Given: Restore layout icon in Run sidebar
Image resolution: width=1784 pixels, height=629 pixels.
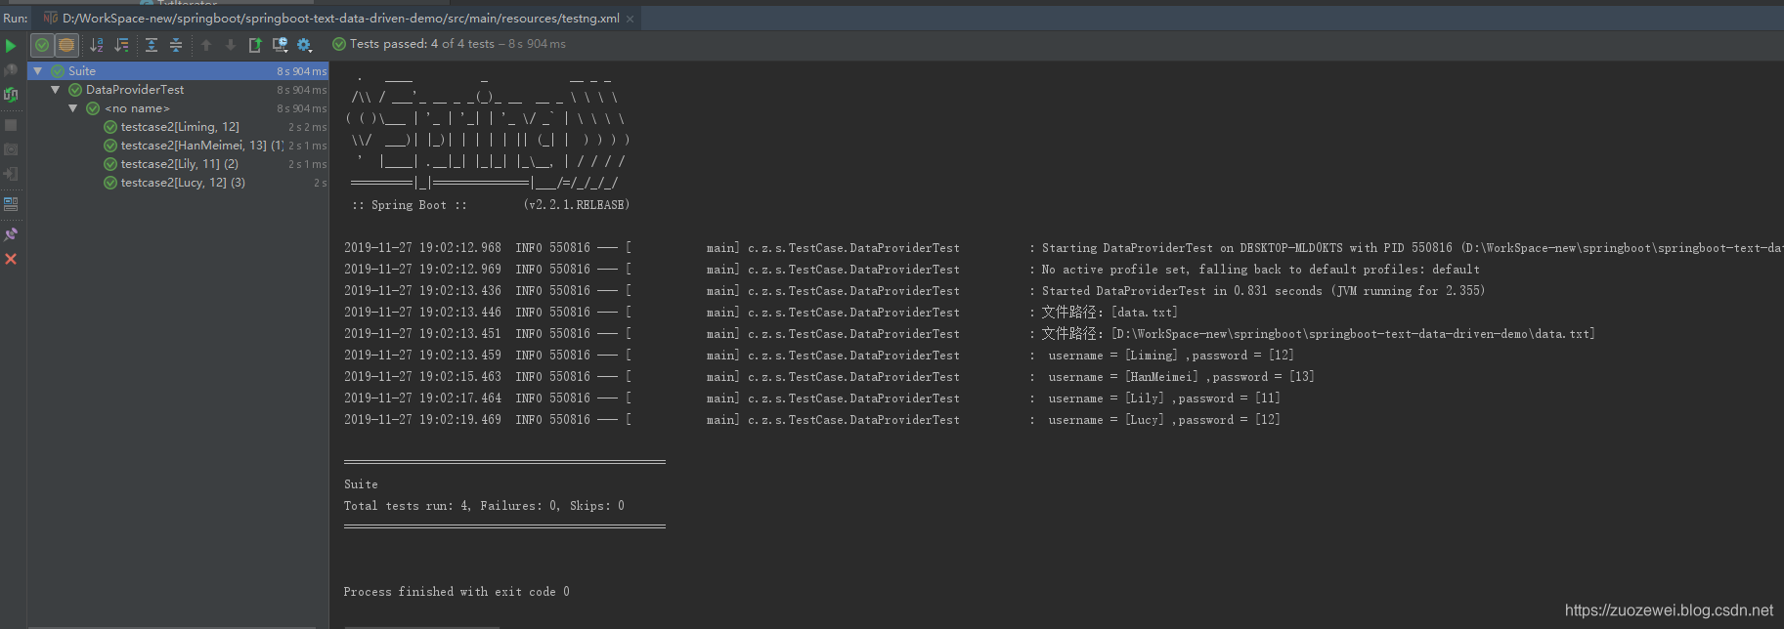Looking at the screenshot, I should click(x=11, y=204).
